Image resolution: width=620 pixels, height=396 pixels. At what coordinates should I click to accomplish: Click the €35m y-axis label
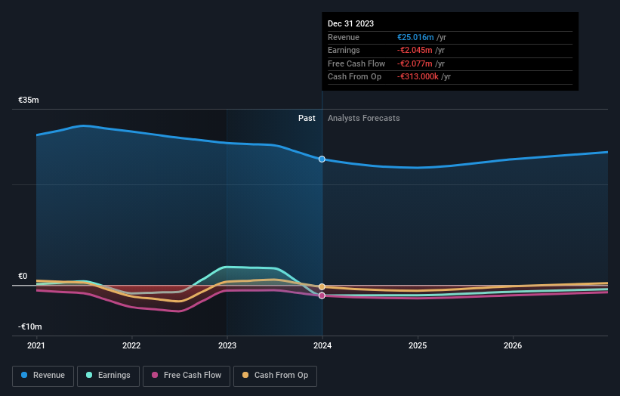tap(29, 100)
